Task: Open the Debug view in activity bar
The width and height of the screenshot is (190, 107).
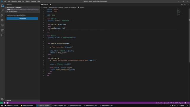Action: click(2, 20)
